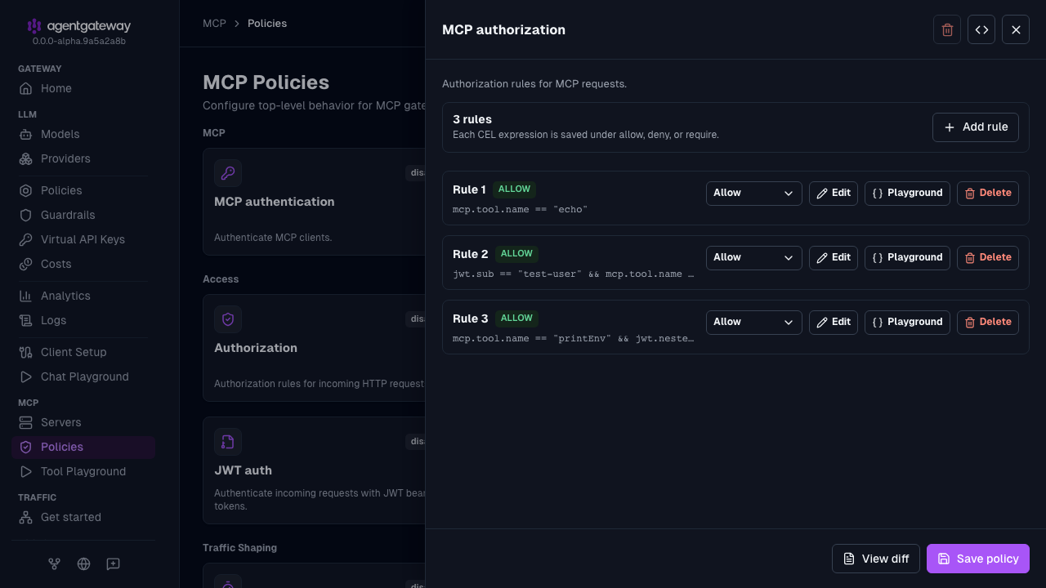Image resolution: width=1046 pixels, height=588 pixels.
Task: Select MCP Policies in the sidebar
Action: pos(83,447)
